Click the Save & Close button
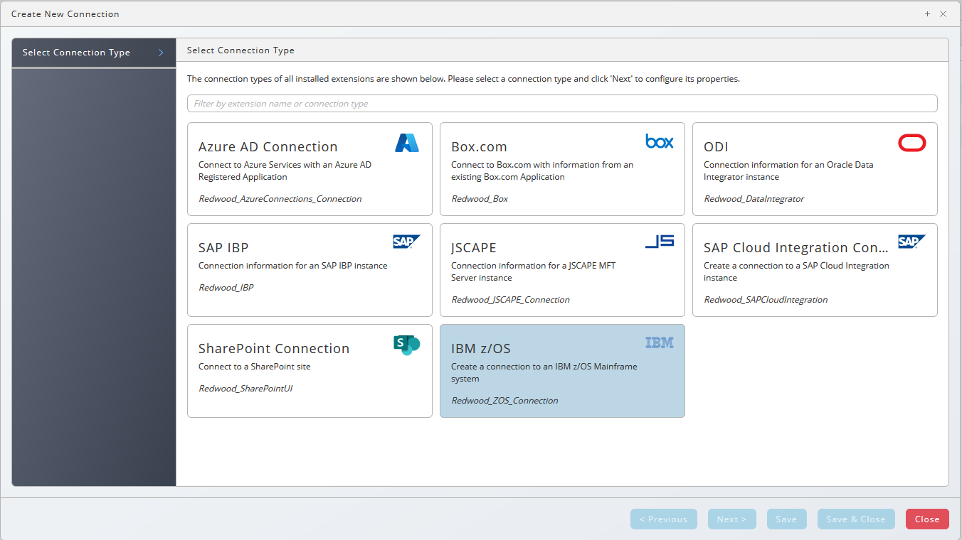The width and height of the screenshot is (962, 540). click(856, 519)
